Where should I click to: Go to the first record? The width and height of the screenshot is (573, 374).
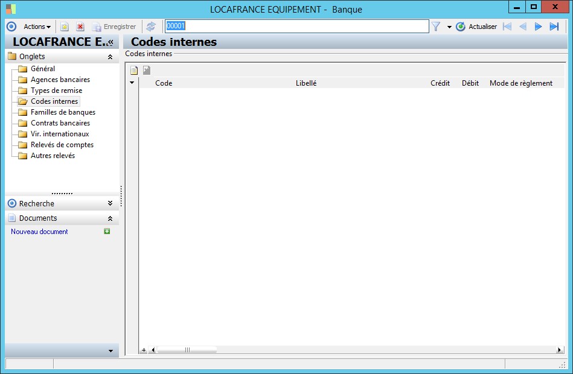507,27
